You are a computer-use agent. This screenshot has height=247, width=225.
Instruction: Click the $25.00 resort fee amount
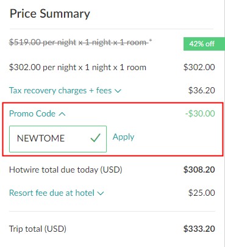click(x=201, y=193)
